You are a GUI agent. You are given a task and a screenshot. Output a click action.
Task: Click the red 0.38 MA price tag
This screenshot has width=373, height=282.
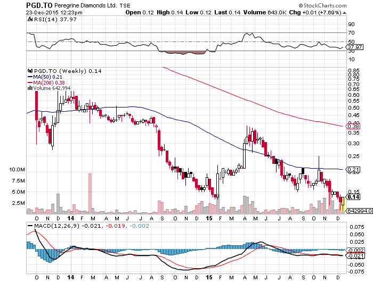tap(352, 126)
